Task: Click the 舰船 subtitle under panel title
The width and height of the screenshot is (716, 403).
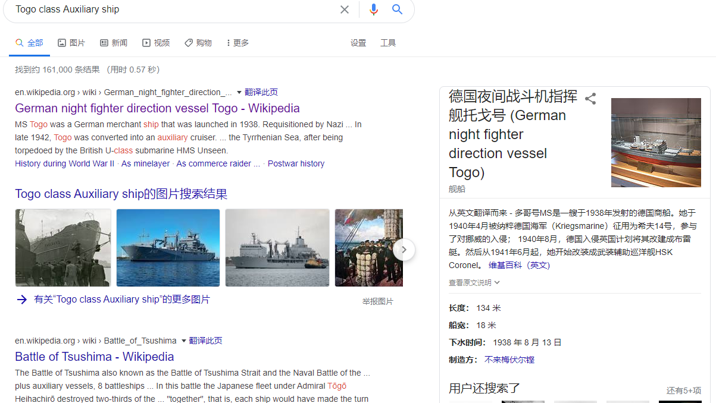Action: (x=457, y=189)
